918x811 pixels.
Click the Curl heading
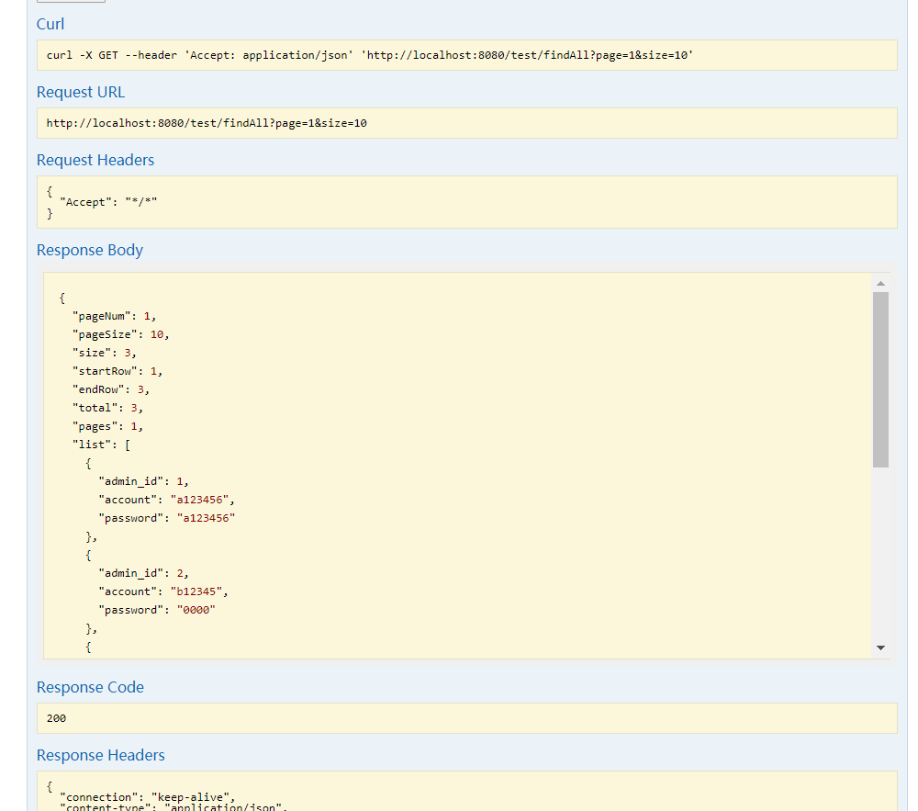click(50, 24)
